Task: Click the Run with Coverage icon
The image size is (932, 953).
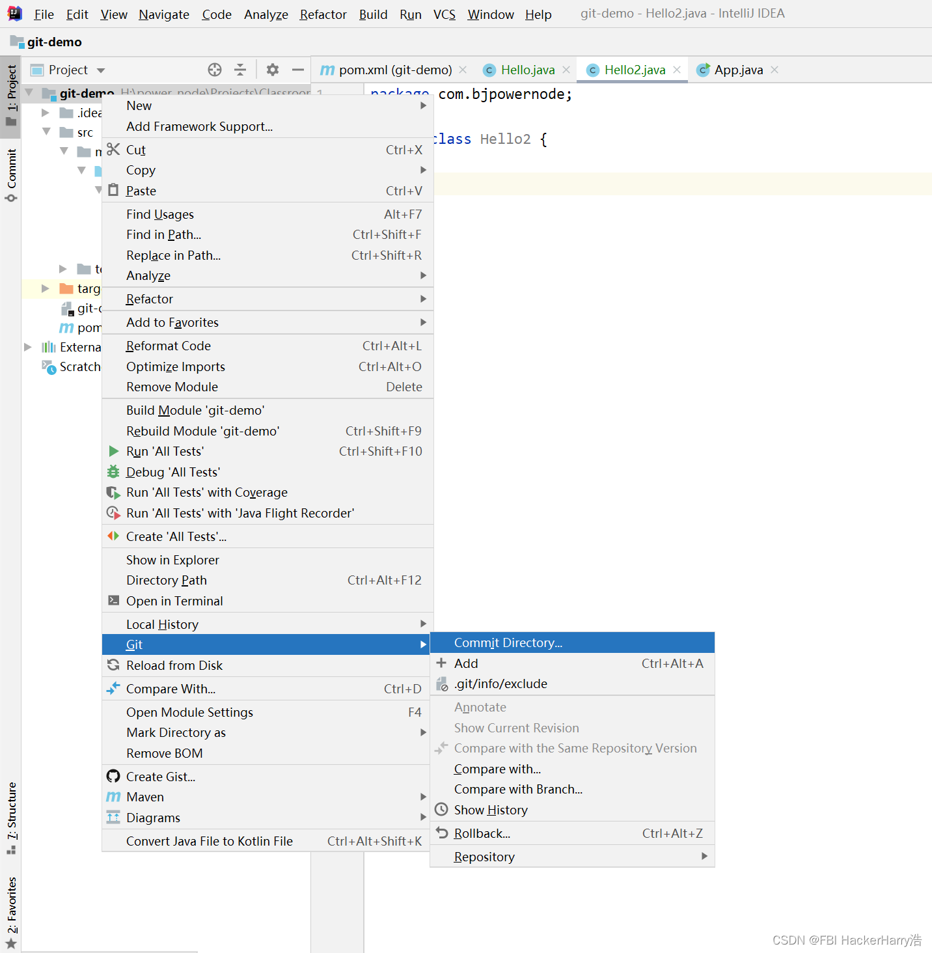Action: click(113, 493)
